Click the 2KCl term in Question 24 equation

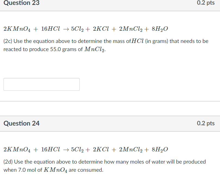101,149
